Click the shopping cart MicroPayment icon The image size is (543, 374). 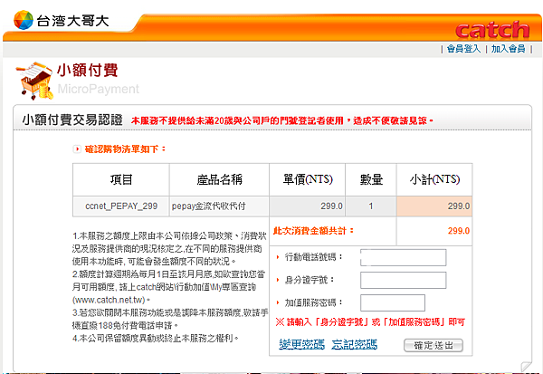[x=34, y=81]
